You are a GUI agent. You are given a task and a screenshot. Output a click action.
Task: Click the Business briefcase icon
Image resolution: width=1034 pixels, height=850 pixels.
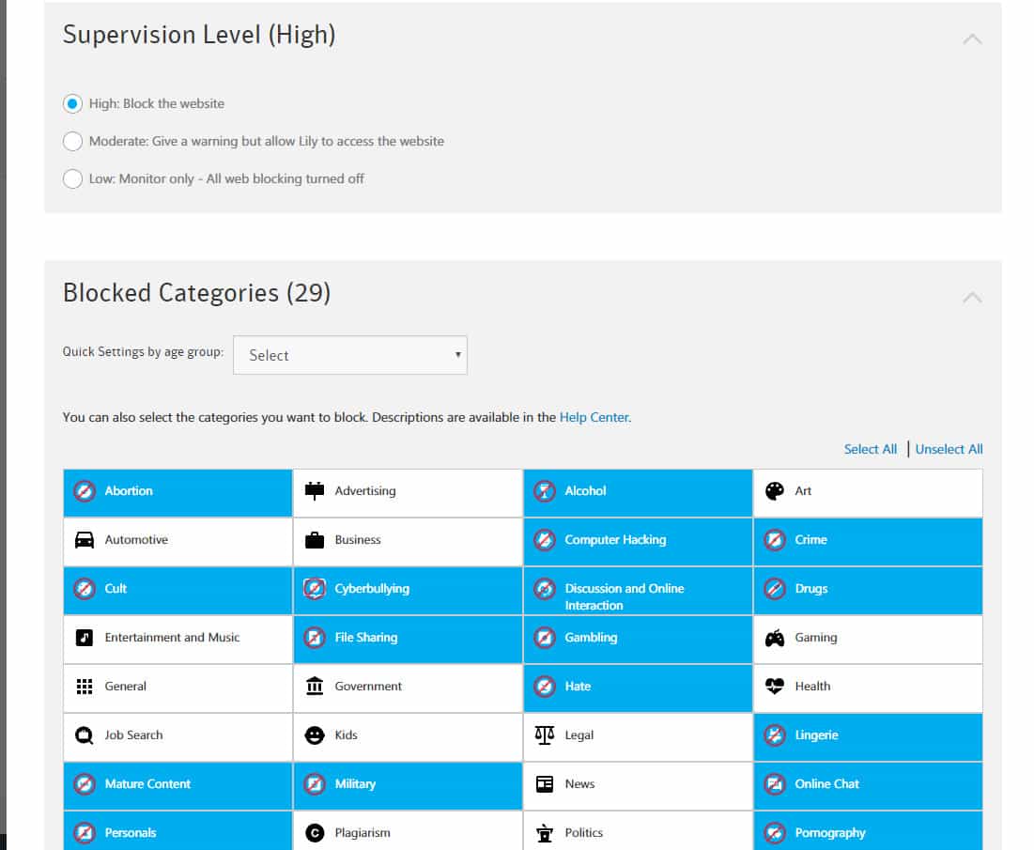tap(315, 539)
